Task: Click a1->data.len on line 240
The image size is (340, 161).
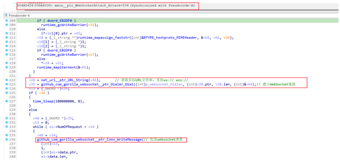Action: 53,157
